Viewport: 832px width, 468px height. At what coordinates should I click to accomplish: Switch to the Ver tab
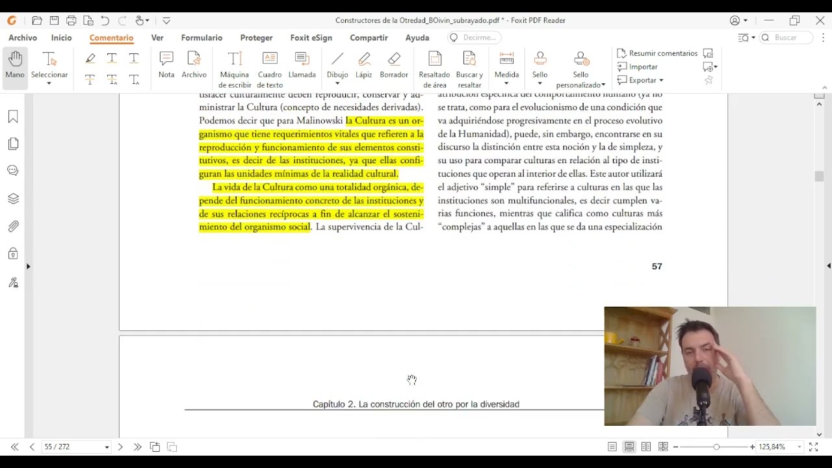[157, 38]
